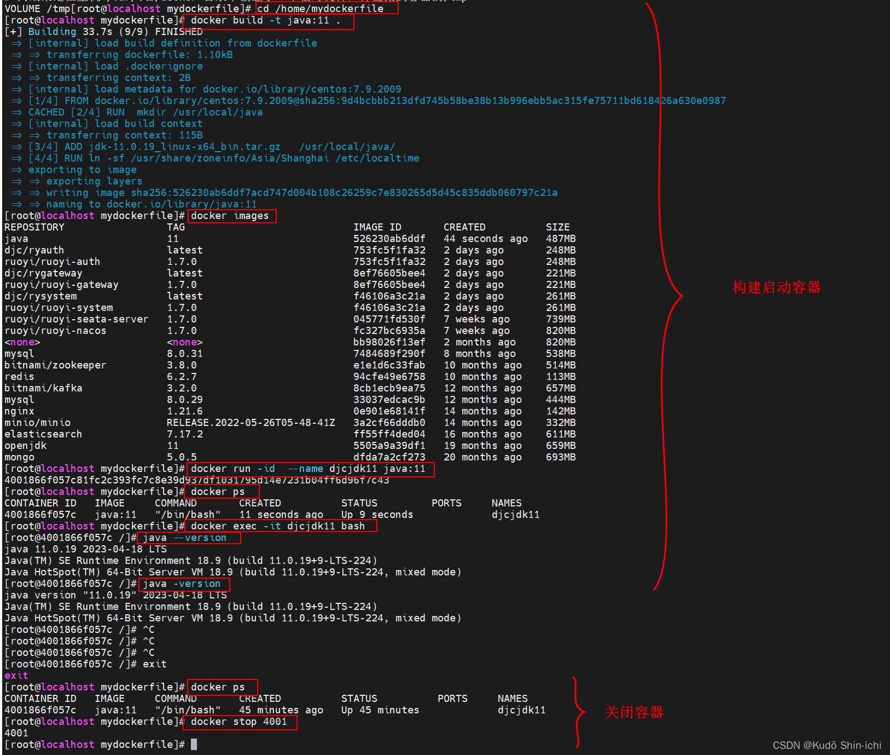Click tag 'RELEASE.2022-05-26T05-48-41Z'
This screenshot has width=890, height=755.
point(251,423)
